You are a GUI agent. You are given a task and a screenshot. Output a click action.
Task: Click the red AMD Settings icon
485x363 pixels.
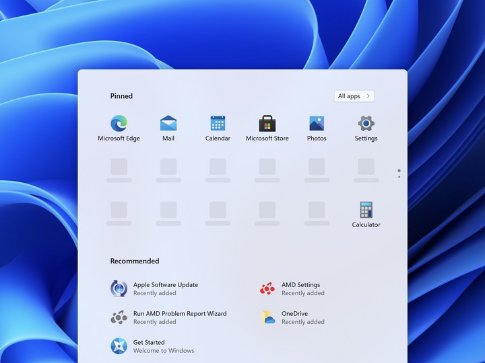267,288
